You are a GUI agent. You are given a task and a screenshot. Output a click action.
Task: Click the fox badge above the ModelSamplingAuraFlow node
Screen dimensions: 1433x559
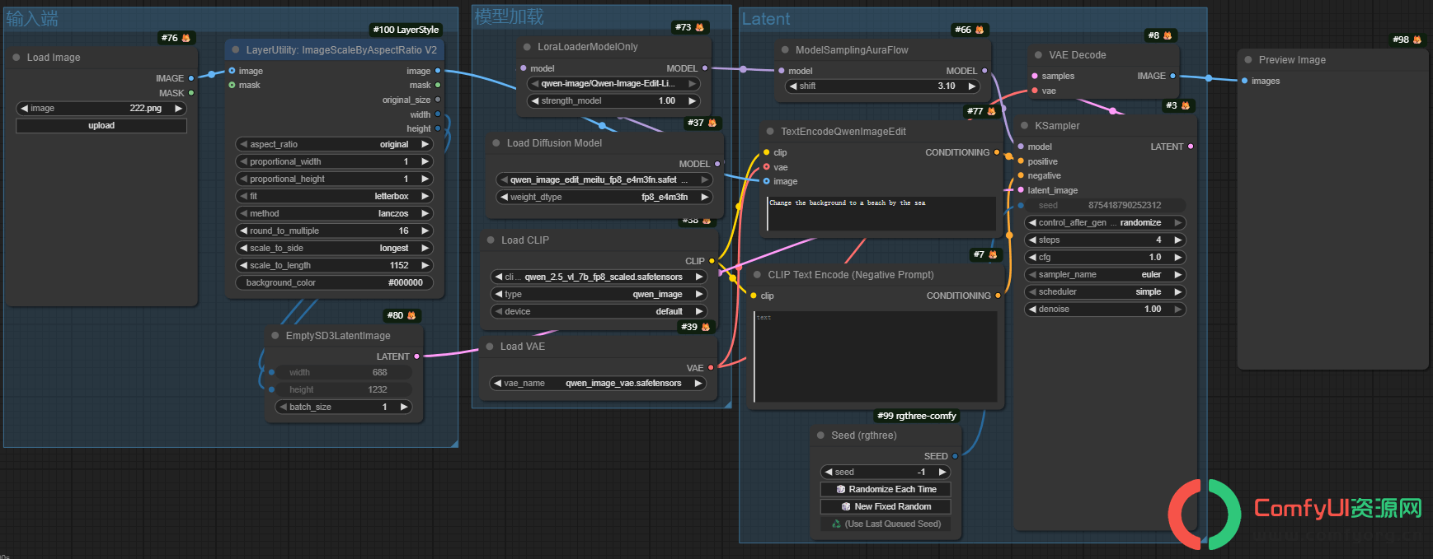coord(980,30)
